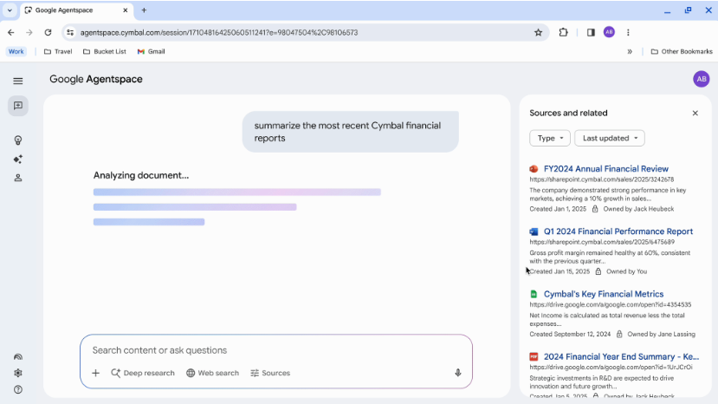Screen dimensions: 718x404
Task: Click the PowerPoint icon beside FY2024 Annual Review
Action: [534, 169]
